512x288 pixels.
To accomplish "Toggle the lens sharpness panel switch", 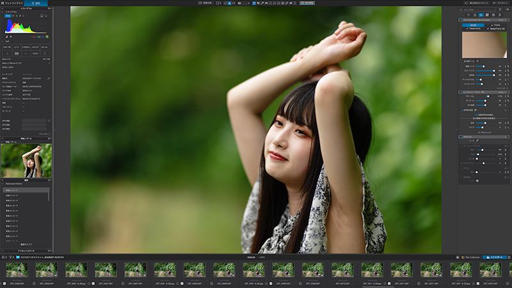I will [461, 92].
